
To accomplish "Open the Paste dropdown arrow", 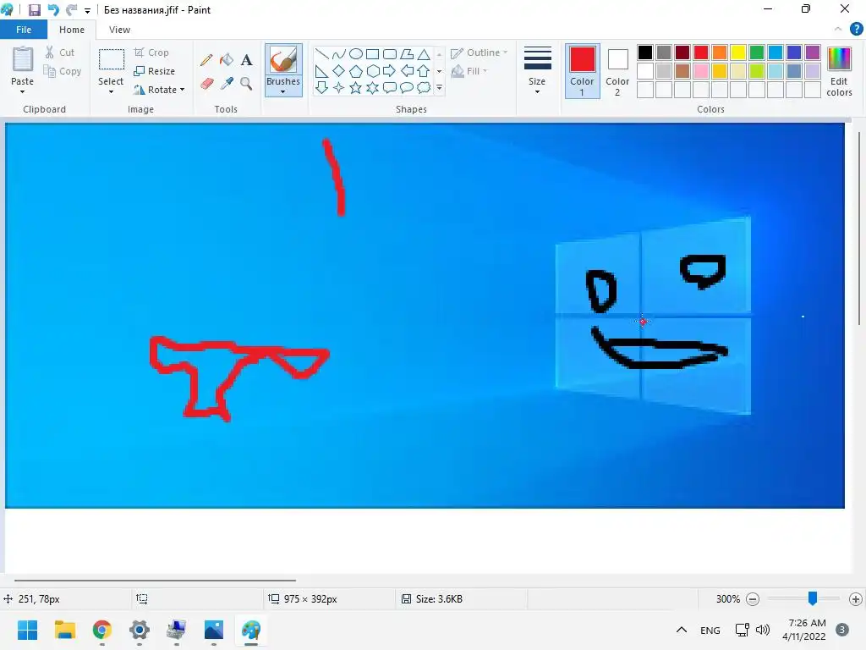I will 22,92.
